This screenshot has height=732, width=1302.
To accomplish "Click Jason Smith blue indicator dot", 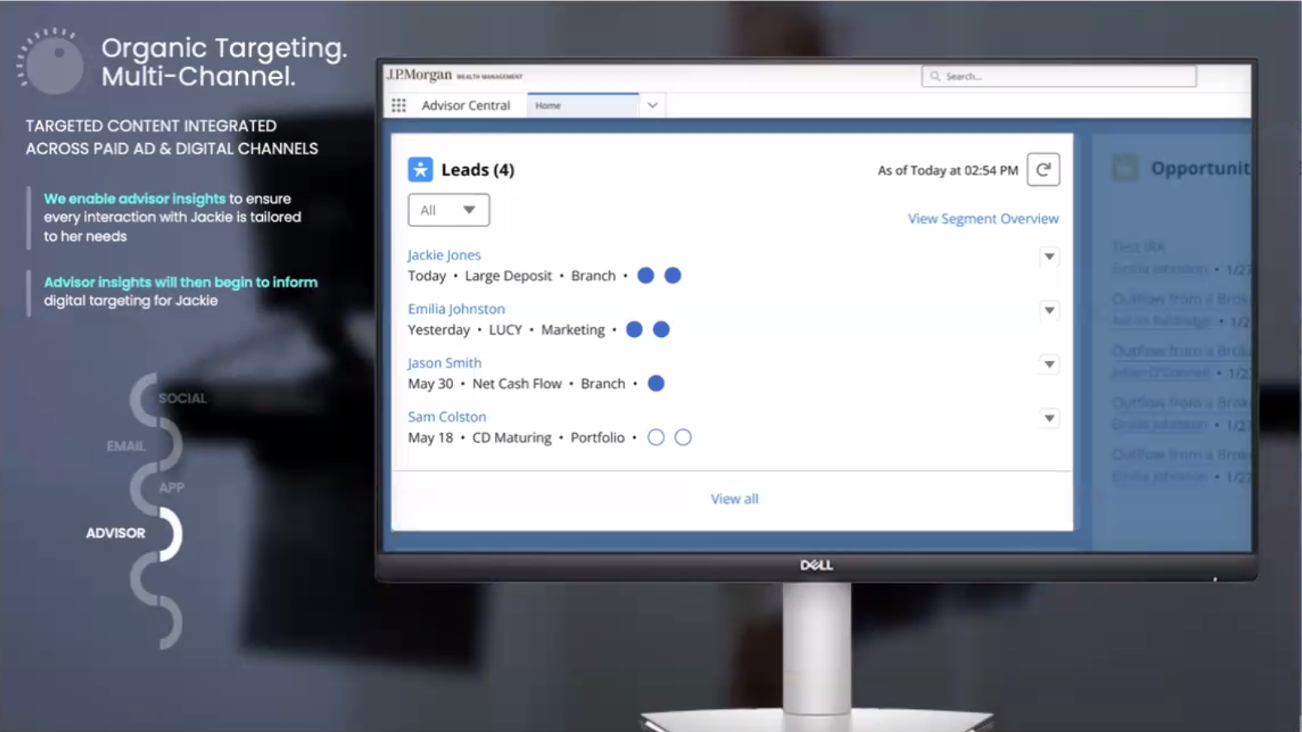I will [656, 383].
